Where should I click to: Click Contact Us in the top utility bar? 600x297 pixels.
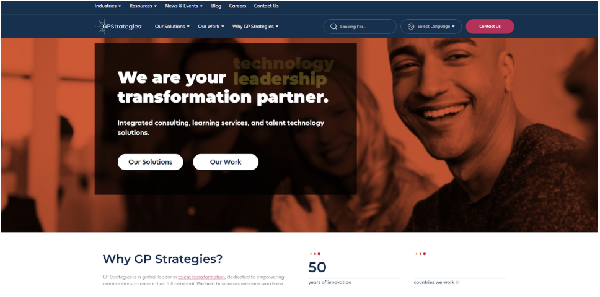[x=267, y=6]
